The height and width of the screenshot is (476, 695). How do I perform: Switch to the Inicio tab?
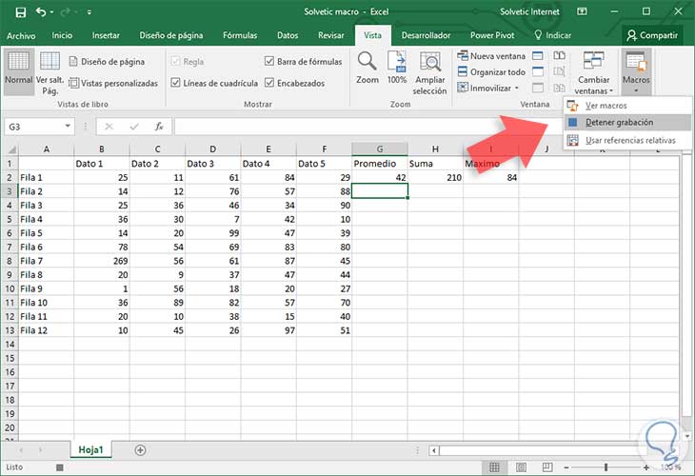coord(62,35)
